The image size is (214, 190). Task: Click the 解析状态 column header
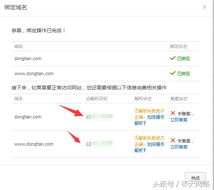coord(143,98)
